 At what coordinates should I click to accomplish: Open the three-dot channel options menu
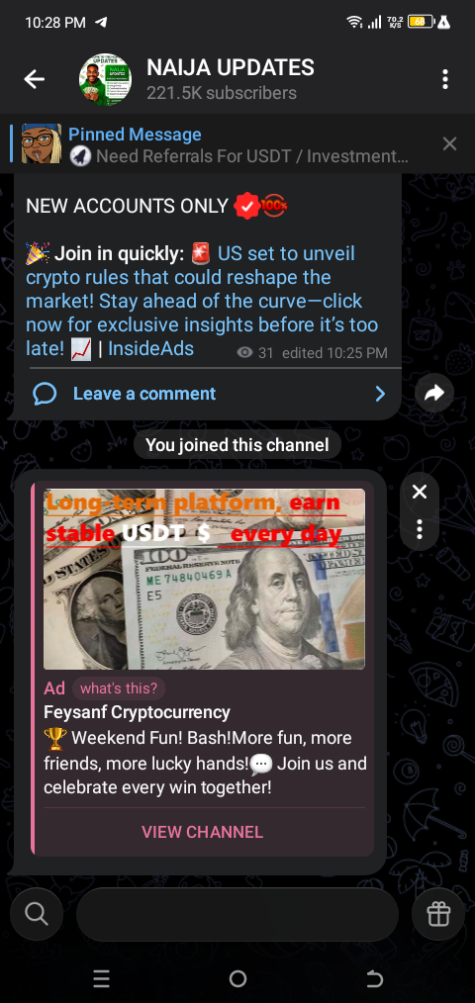445,79
